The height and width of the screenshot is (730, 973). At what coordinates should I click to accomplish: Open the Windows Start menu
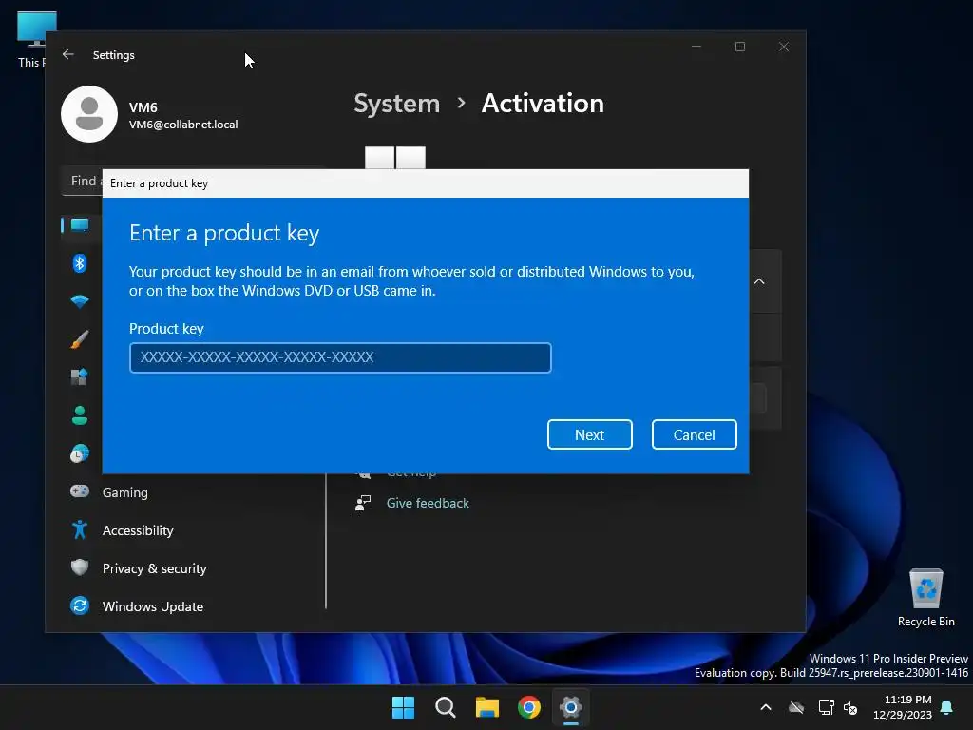[403, 707]
